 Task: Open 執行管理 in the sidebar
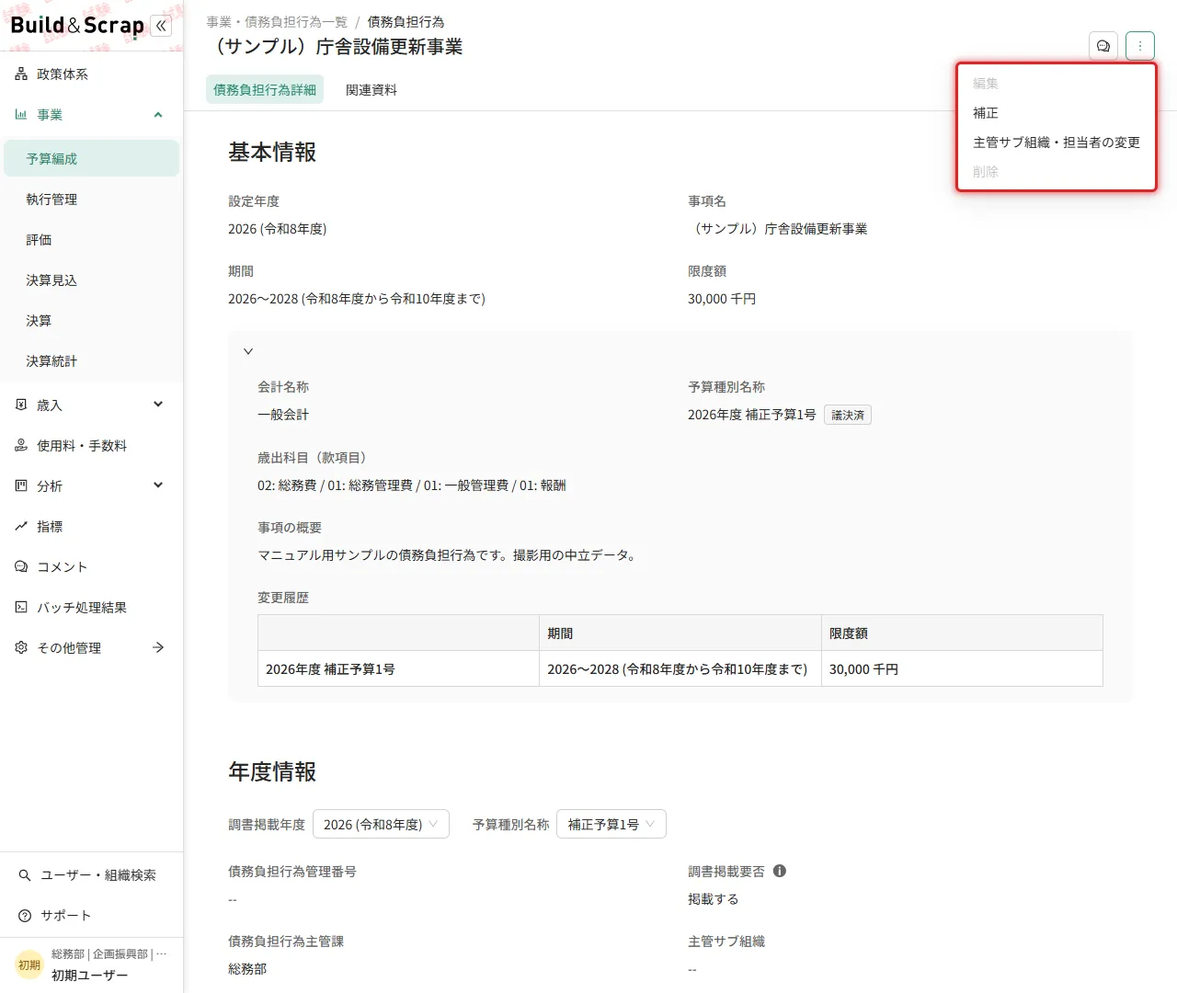tap(91, 200)
